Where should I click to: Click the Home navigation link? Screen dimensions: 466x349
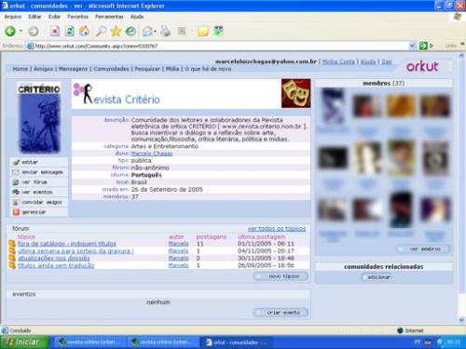tap(21, 69)
